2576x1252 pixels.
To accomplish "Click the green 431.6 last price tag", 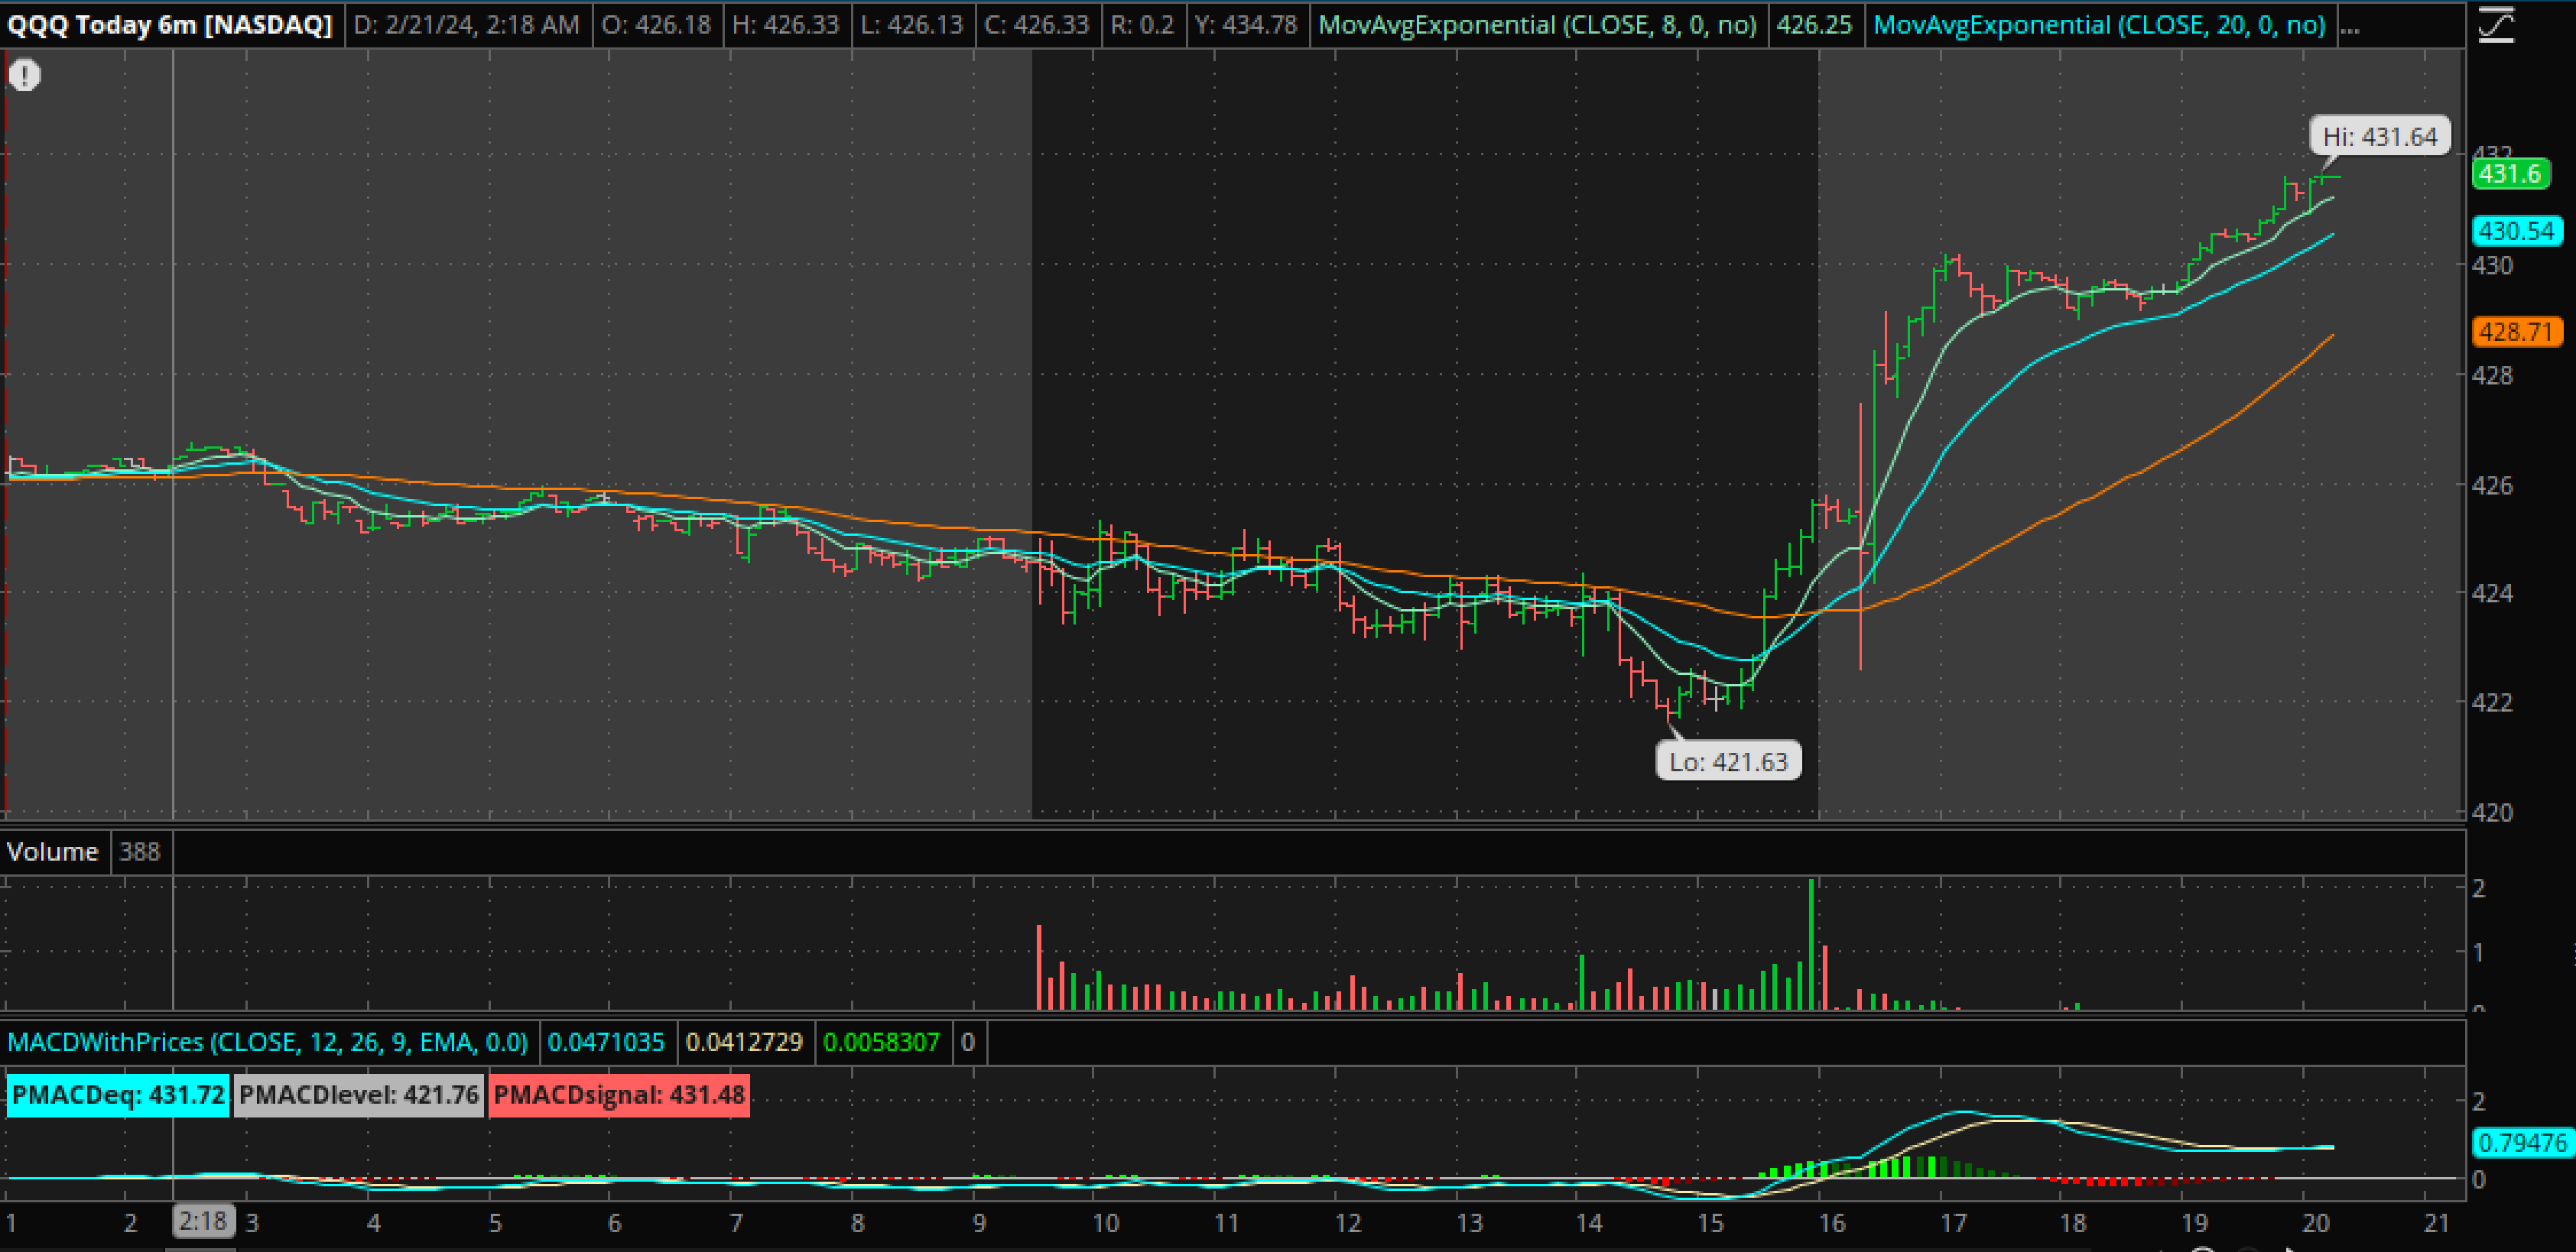I will click(2510, 174).
